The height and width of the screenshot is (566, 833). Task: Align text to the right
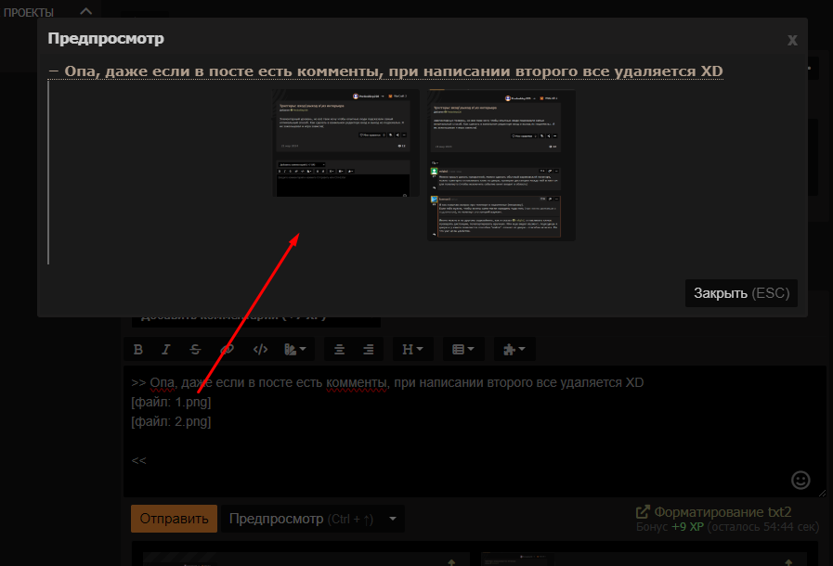[368, 350]
